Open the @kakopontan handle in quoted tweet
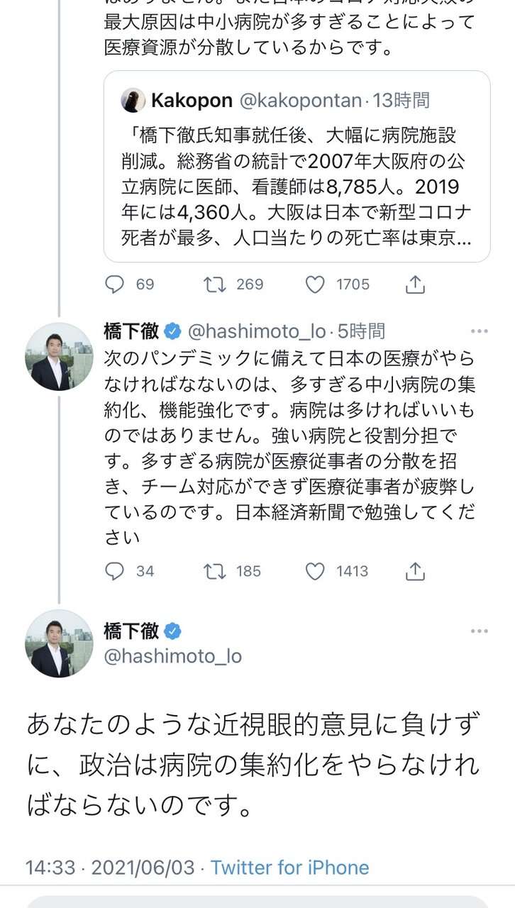 click(301, 101)
